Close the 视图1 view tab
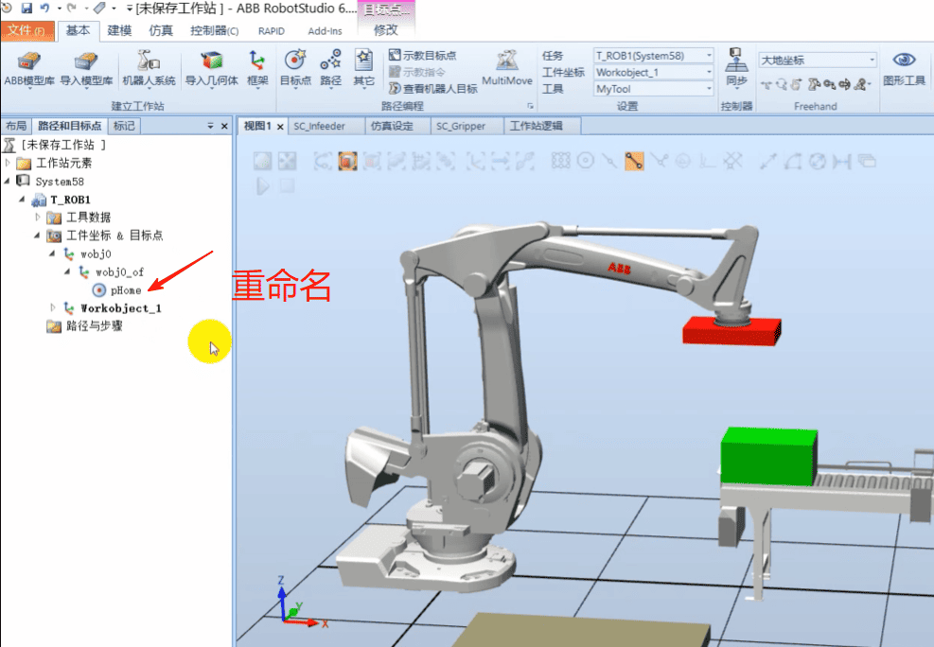This screenshot has height=647, width=934. [x=280, y=127]
